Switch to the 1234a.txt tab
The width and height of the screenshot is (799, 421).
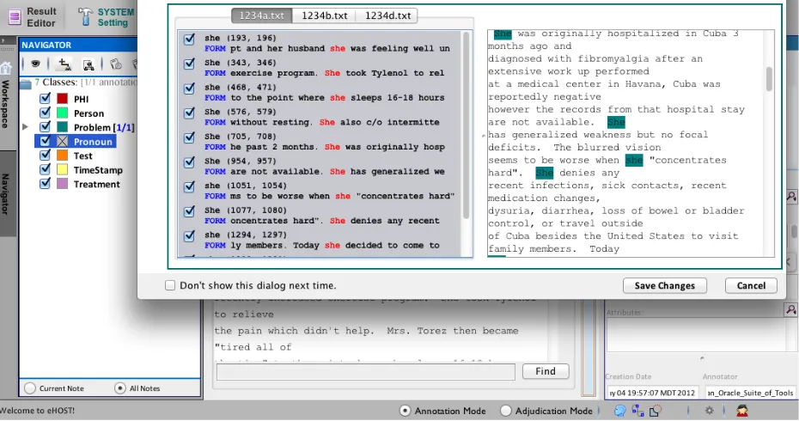262,15
